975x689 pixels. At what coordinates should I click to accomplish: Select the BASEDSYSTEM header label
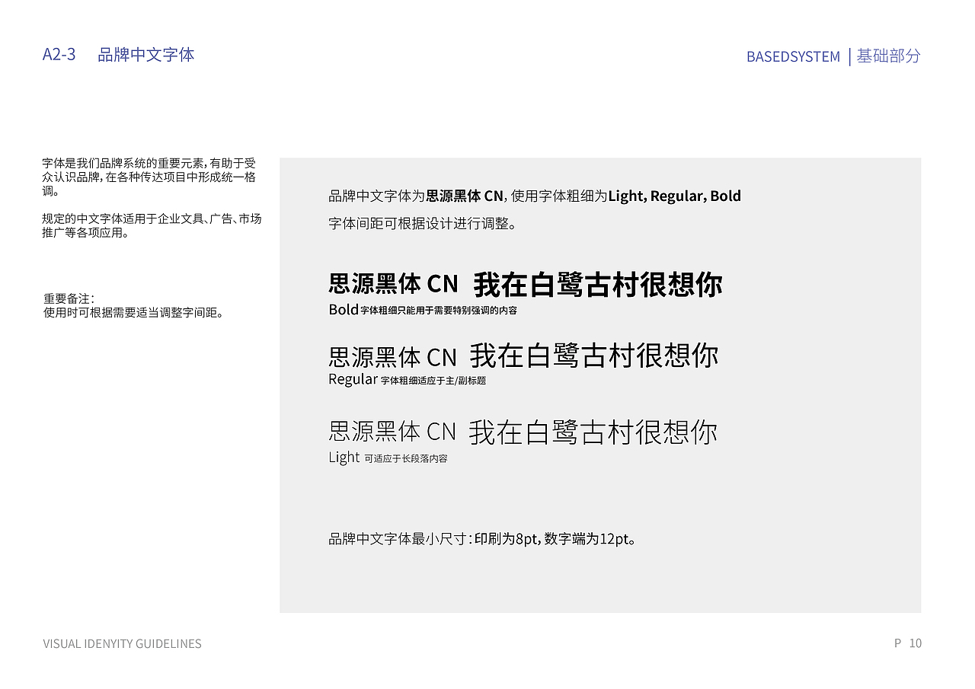pyautogui.click(x=793, y=56)
